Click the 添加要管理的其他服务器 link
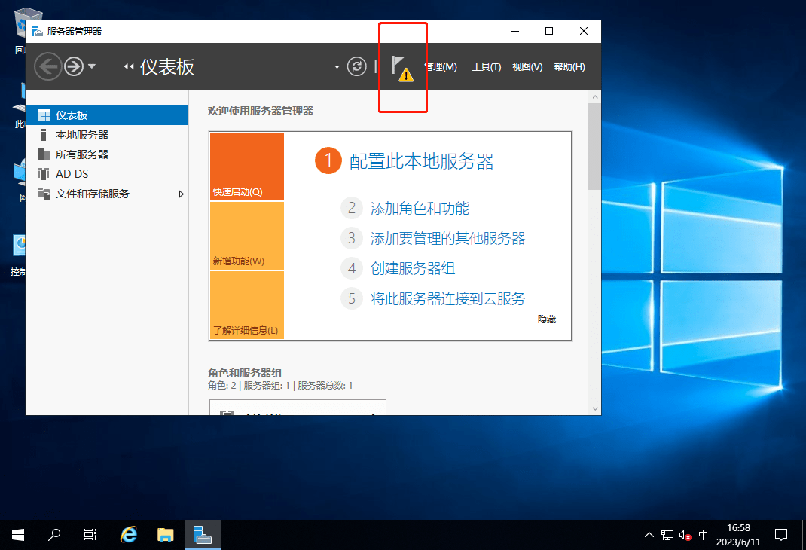Image resolution: width=806 pixels, height=550 pixels. pyautogui.click(x=447, y=239)
